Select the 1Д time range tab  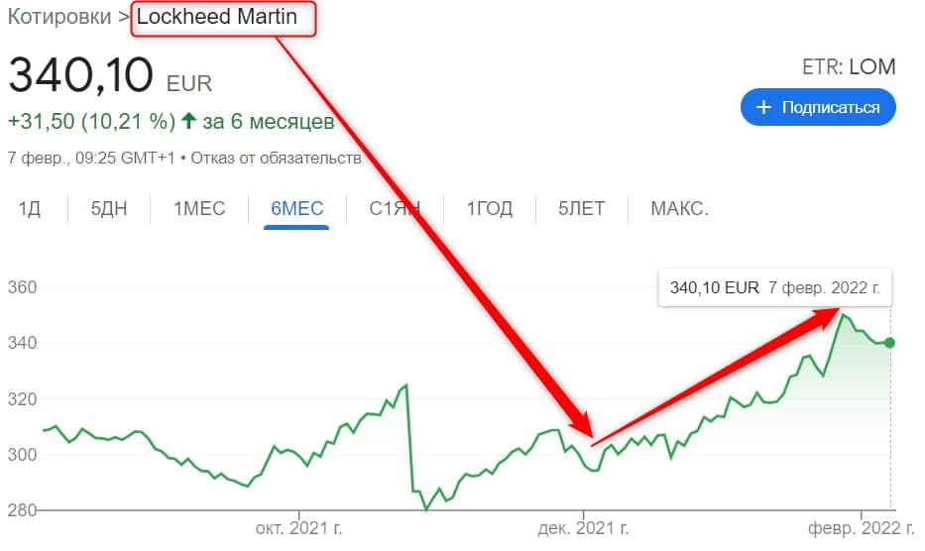30,209
